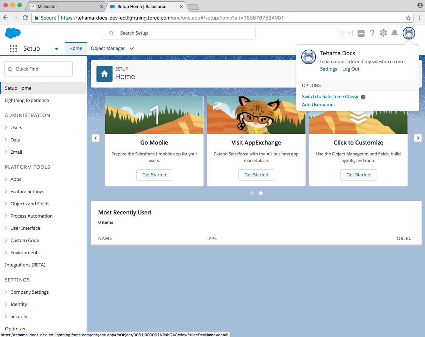425x337 pixels.
Task: Switch to the Object Manager tab
Action: coord(108,49)
